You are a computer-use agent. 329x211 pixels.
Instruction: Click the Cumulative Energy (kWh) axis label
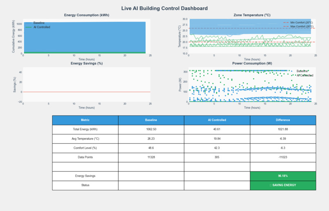point(13,36)
